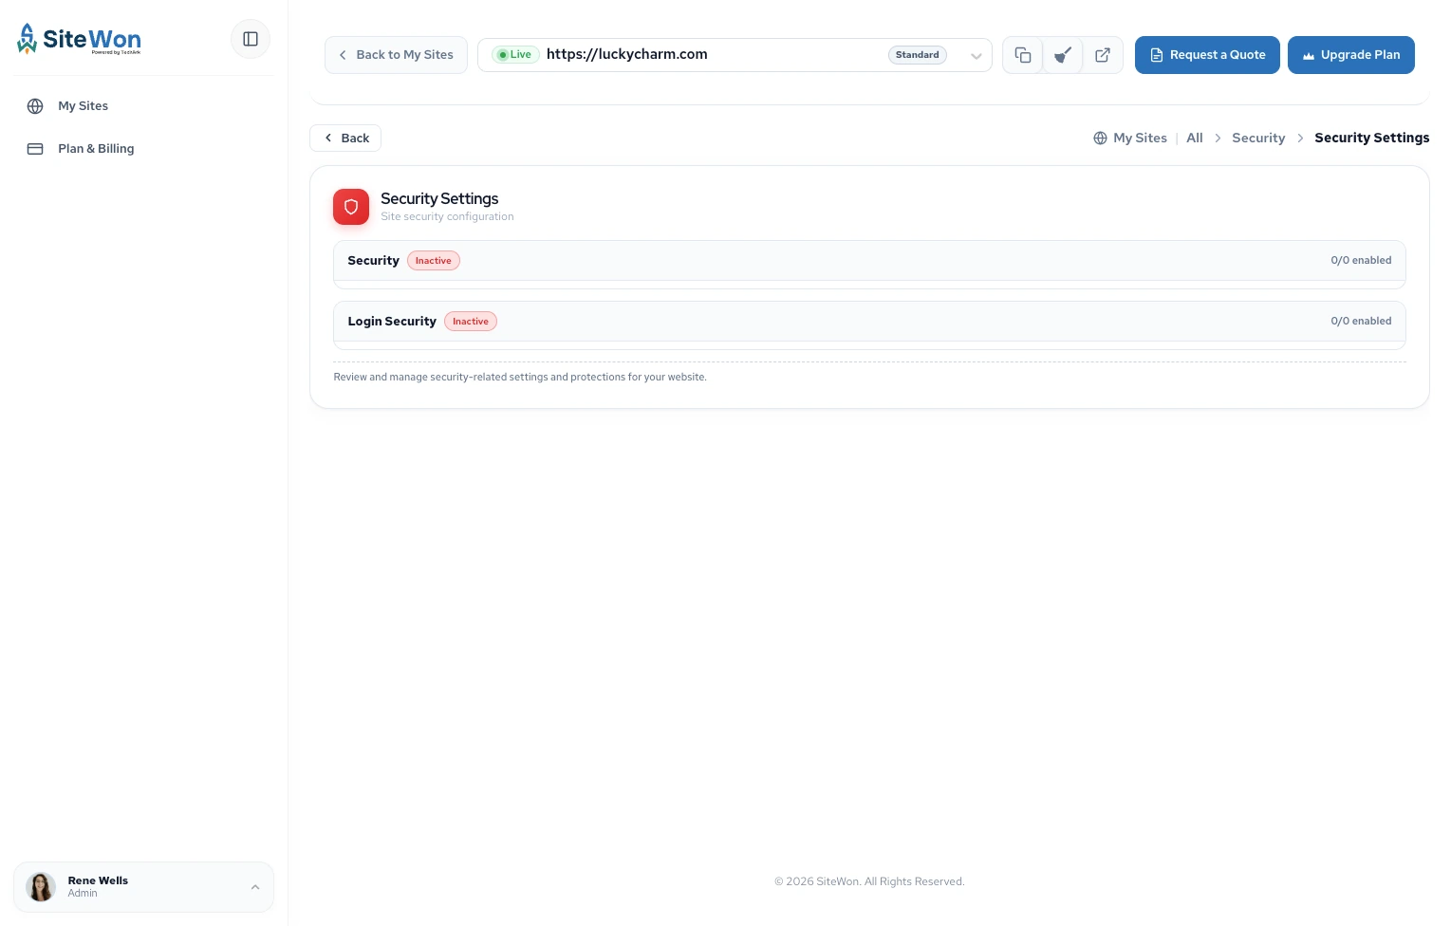This screenshot has height=926, width=1451.
Task: Click the Standard plan badge
Action: (917, 55)
